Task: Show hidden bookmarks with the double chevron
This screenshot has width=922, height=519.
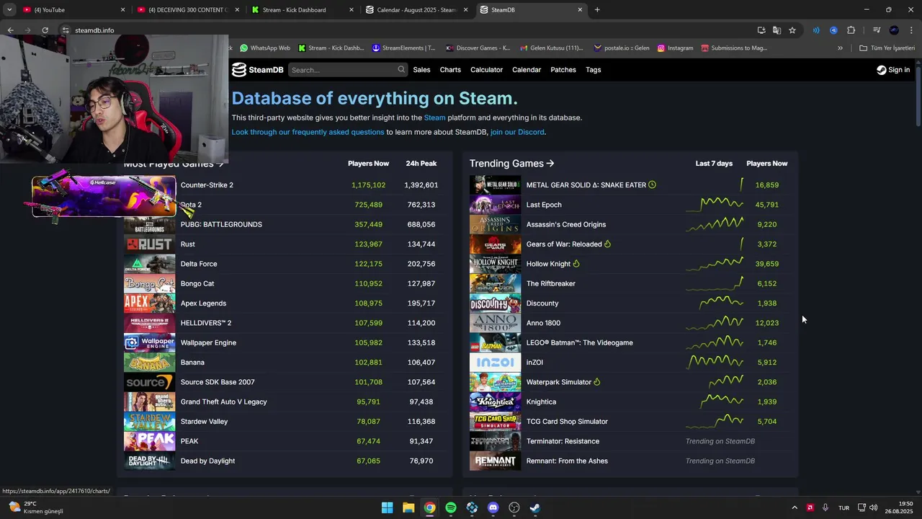Action: point(840,48)
